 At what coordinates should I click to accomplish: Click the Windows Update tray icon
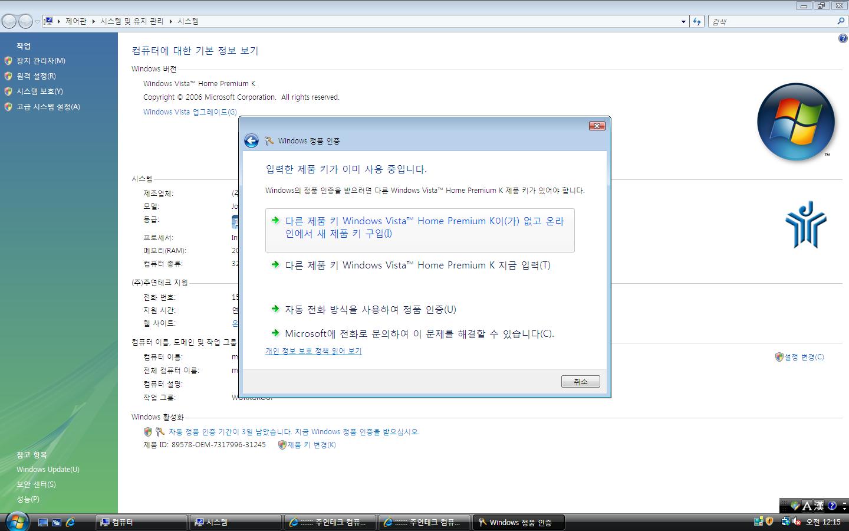759,522
